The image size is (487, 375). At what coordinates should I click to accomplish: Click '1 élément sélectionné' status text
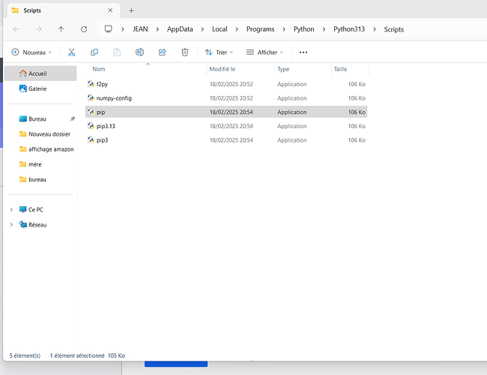pyautogui.click(x=77, y=355)
